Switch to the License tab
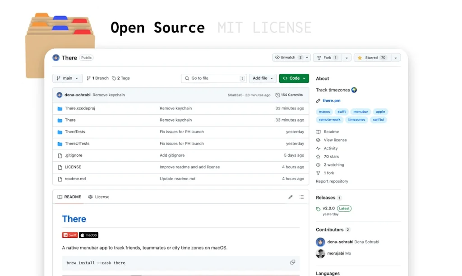Image resolution: width=462 pixels, height=276 pixels. coord(99,197)
